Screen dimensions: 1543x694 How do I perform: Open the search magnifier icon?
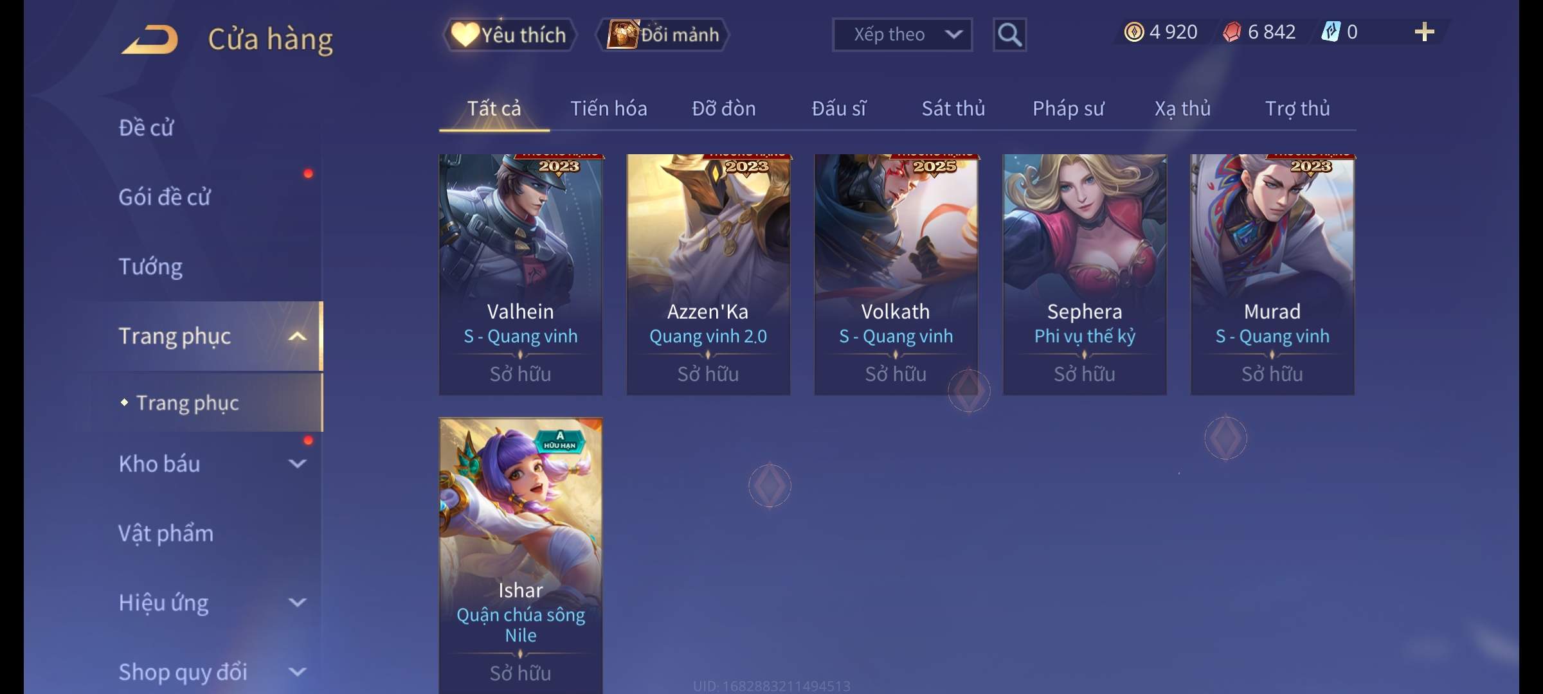(x=1009, y=35)
